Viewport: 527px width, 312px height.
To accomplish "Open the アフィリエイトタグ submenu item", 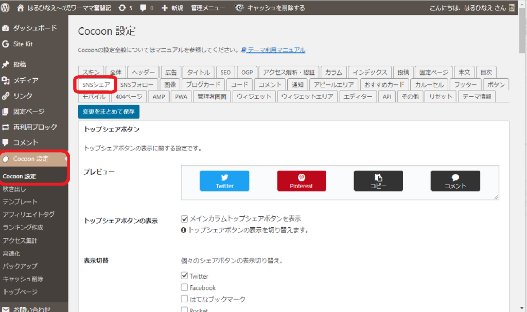I will click(29, 215).
